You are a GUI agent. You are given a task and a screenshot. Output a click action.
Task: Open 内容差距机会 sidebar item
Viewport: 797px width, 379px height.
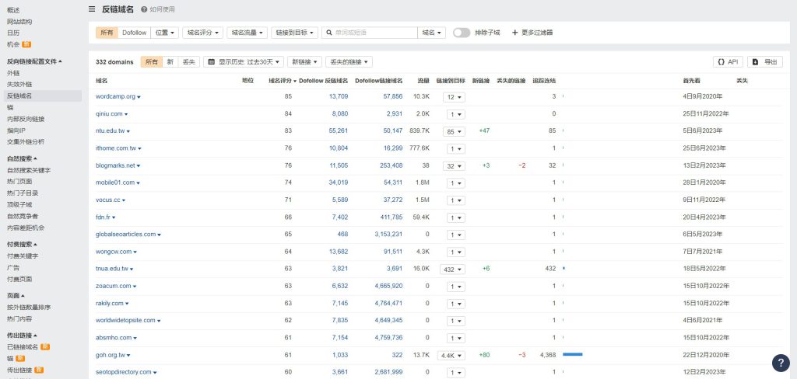[x=26, y=228]
